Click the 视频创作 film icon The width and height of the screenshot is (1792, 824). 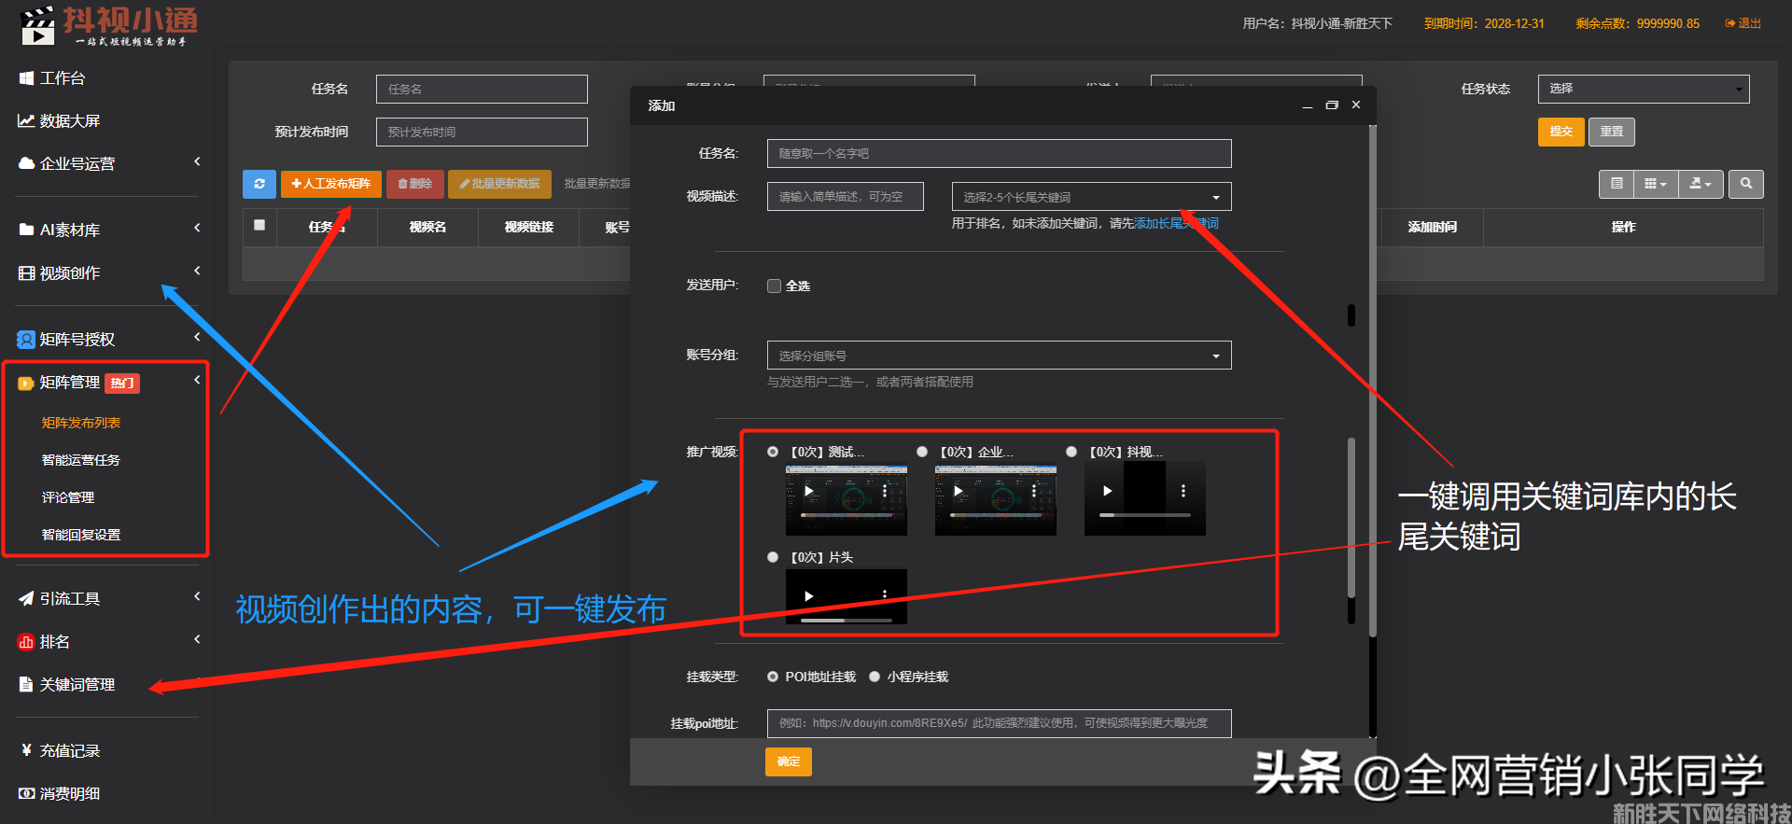26,273
